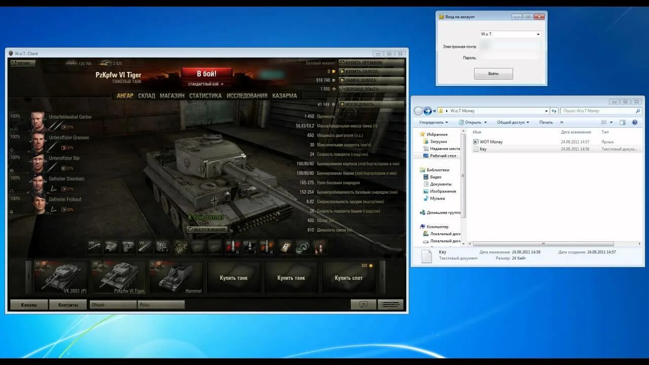Open the Каналы chat button
The image size is (649, 365).
coord(29,305)
